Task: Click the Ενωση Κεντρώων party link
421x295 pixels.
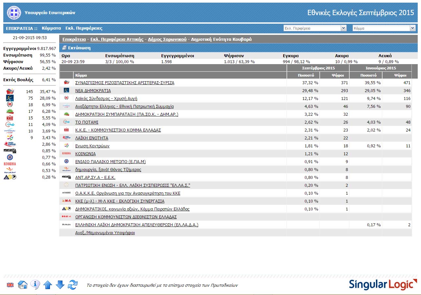Action: 92,146
